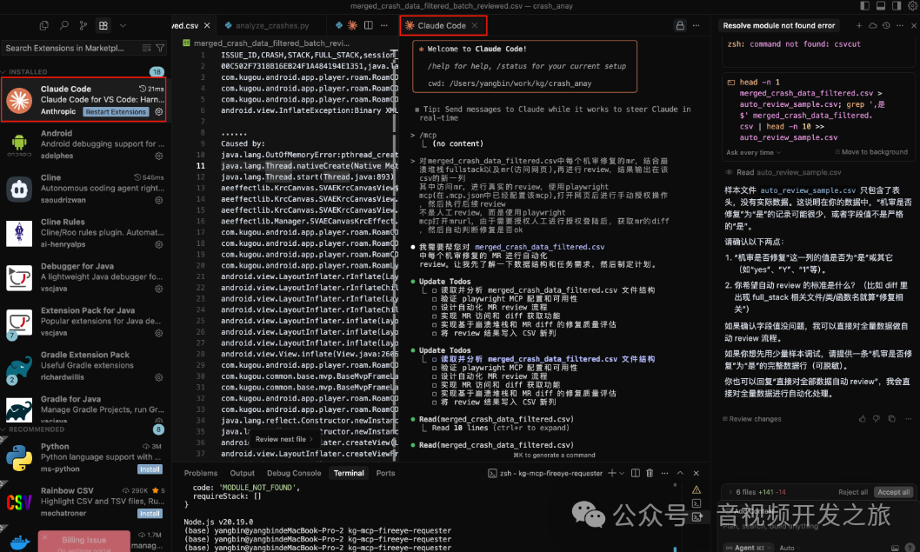Image resolution: width=920 pixels, height=552 pixels.
Task: Select the Cline extension entry
Action: click(x=85, y=189)
